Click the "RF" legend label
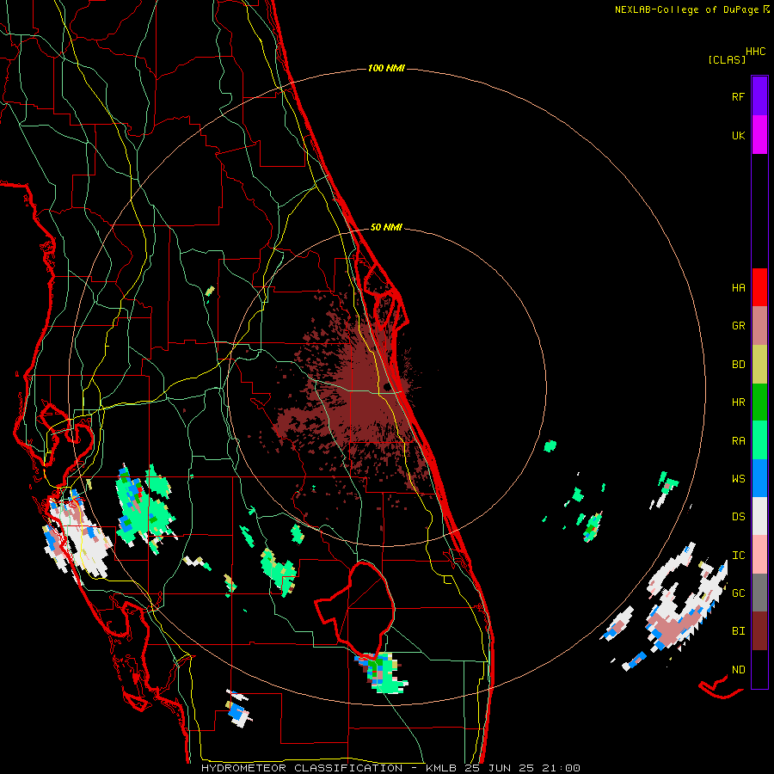This screenshot has width=774, height=774. point(738,97)
